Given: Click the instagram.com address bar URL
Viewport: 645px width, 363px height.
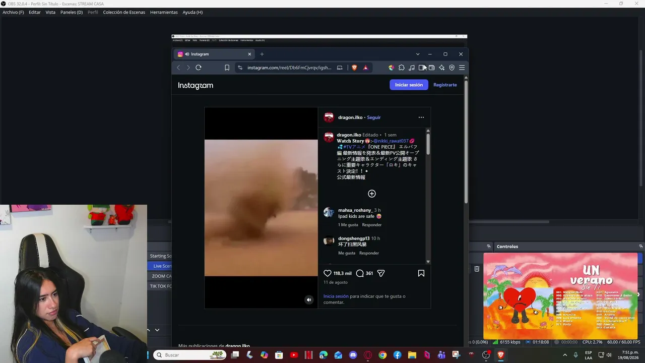Looking at the screenshot, I should coord(289,68).
